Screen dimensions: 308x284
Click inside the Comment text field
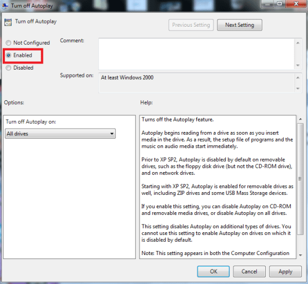tap(196, 54)
